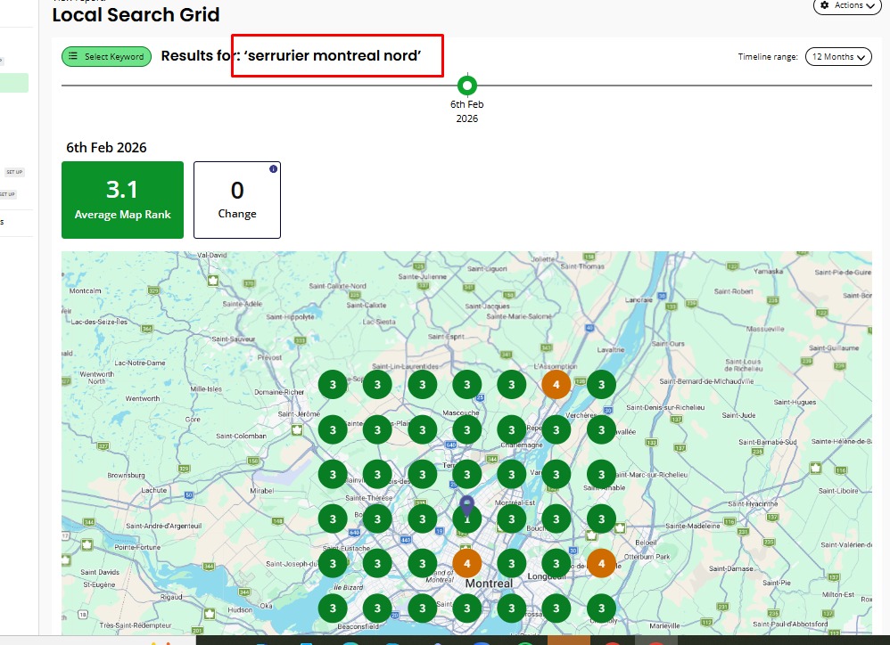Click route 329 shield beside Montcalm
The width and height of the screenshot is (890, 645).
point(153,290)
